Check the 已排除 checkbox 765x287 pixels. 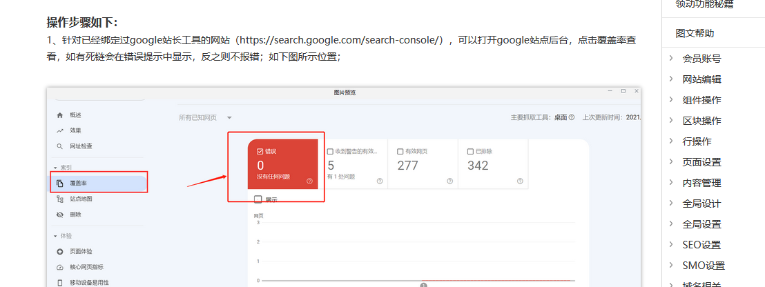click(x=471, y=152)
